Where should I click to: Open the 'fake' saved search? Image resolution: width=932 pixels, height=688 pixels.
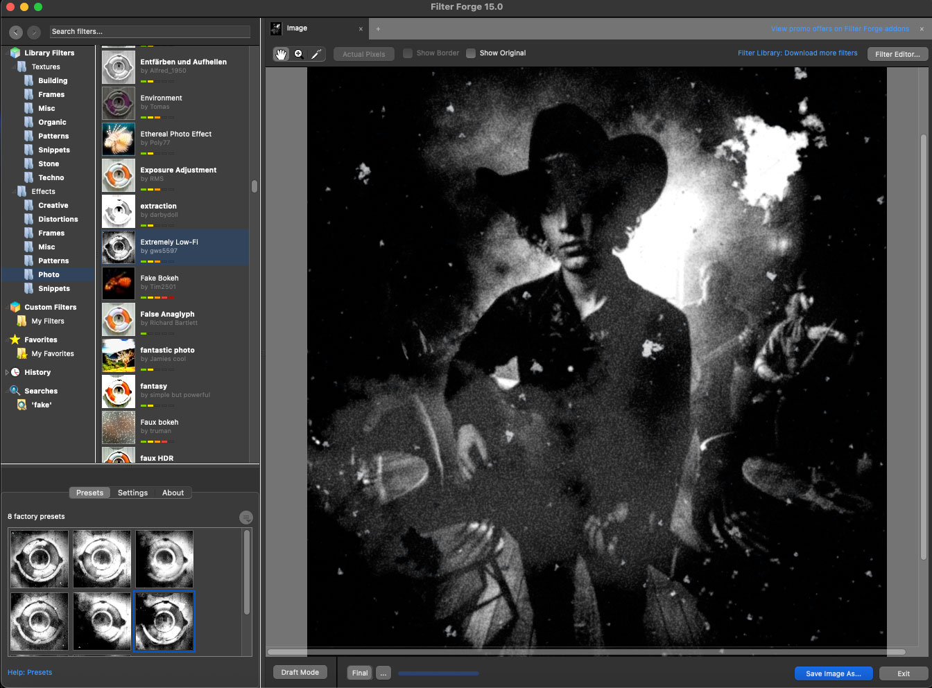tap(41, 405)
